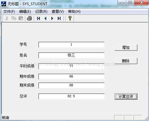Open the 记录(R) menu

(41, 12)
